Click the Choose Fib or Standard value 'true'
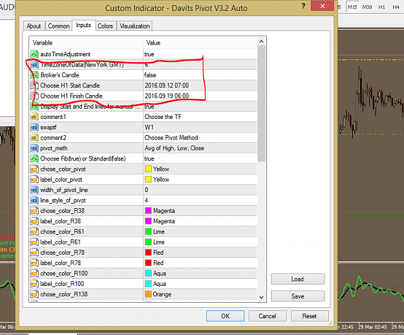This screenshot has height=335, width=404. pos(149,158)
